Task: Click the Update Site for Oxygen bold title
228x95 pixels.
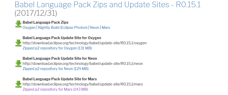Action: 62,38
